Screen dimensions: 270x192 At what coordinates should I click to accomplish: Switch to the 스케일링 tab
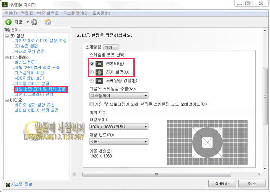pyautogui.click(x=93, y=47)
